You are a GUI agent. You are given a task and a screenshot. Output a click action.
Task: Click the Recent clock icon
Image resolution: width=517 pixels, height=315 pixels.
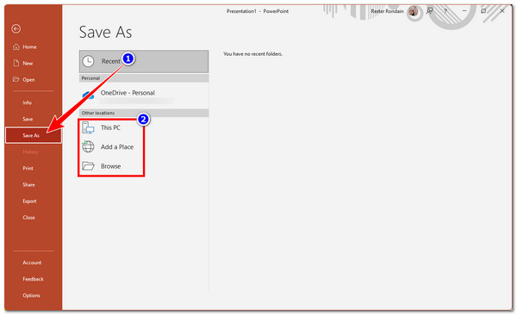(x=88, y=61)
